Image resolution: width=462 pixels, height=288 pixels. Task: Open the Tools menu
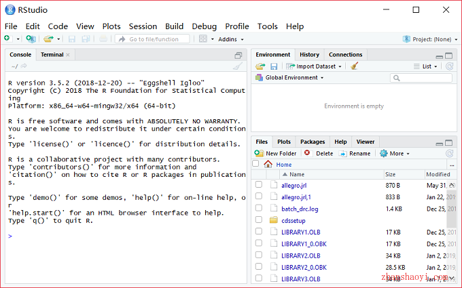[267, 26]
